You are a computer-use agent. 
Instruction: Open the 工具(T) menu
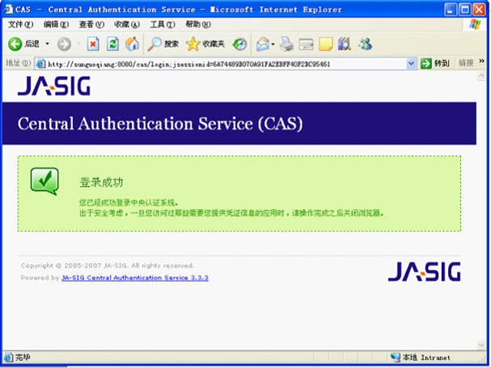coord(163,24)
